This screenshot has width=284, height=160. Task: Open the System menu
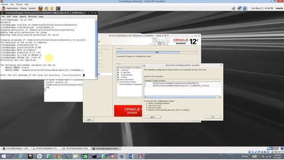tap(32, 8)
